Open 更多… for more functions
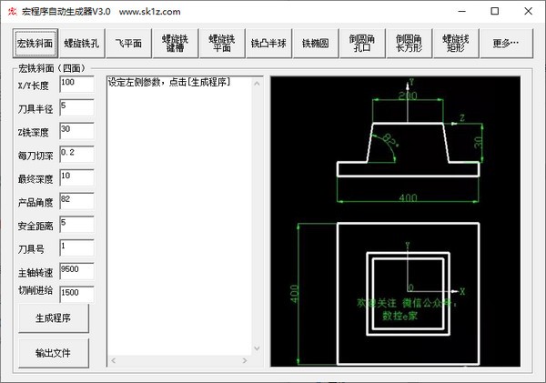Viewport: 546px width, 383px height. pyautogui.click(x=506, y=43)
